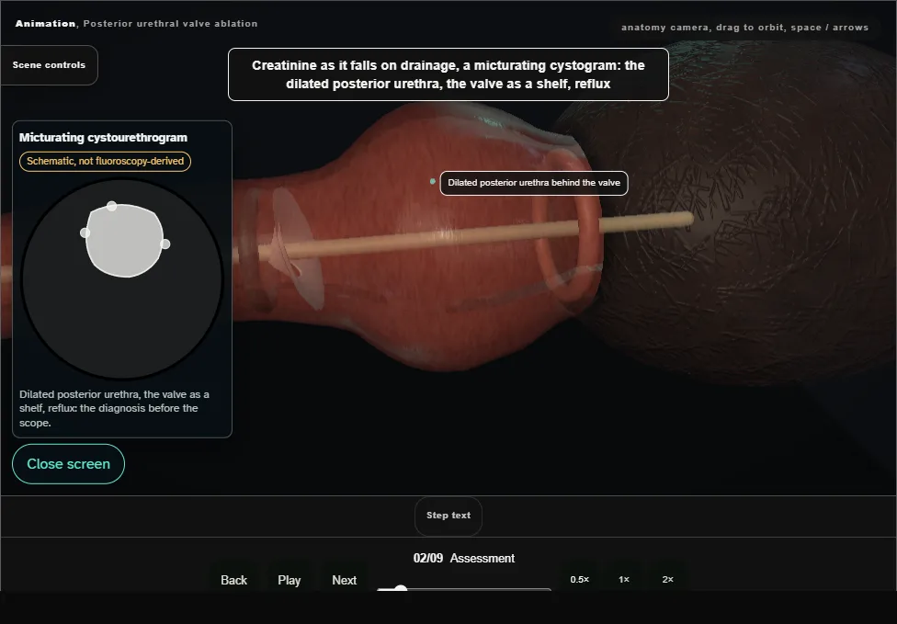Viewport: 897px width, 624px height.
Task: Click the '02/09 Assessment' step indicator
Action: (x=464, y=558)
